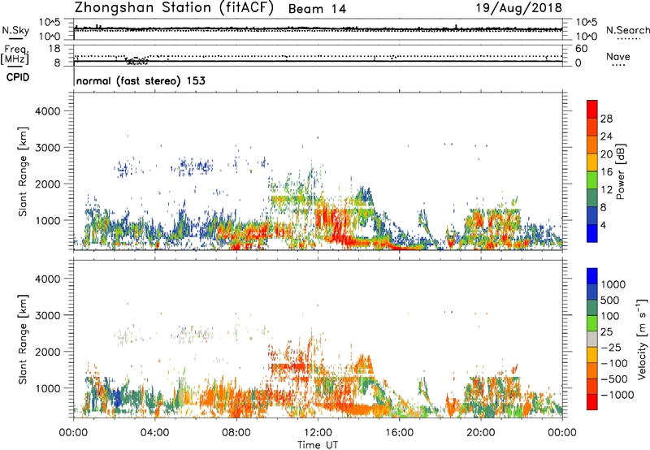Click the "−500" Velocity colorbar tick label
Screen dimensions: 650x450
[x=613, y=379]
